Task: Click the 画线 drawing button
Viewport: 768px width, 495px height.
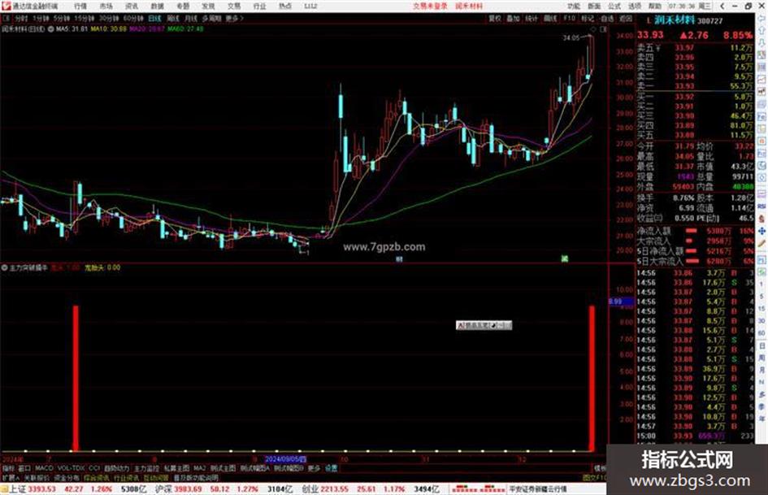Action: [x=550, y=18]
